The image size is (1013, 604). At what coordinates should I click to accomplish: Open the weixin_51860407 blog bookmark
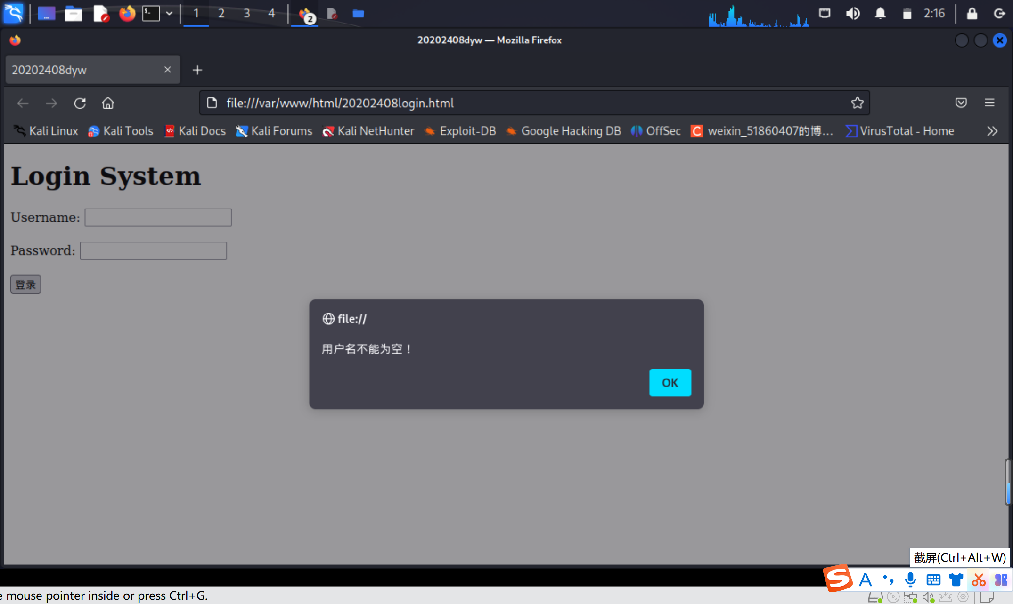click(x=762, y=131)
